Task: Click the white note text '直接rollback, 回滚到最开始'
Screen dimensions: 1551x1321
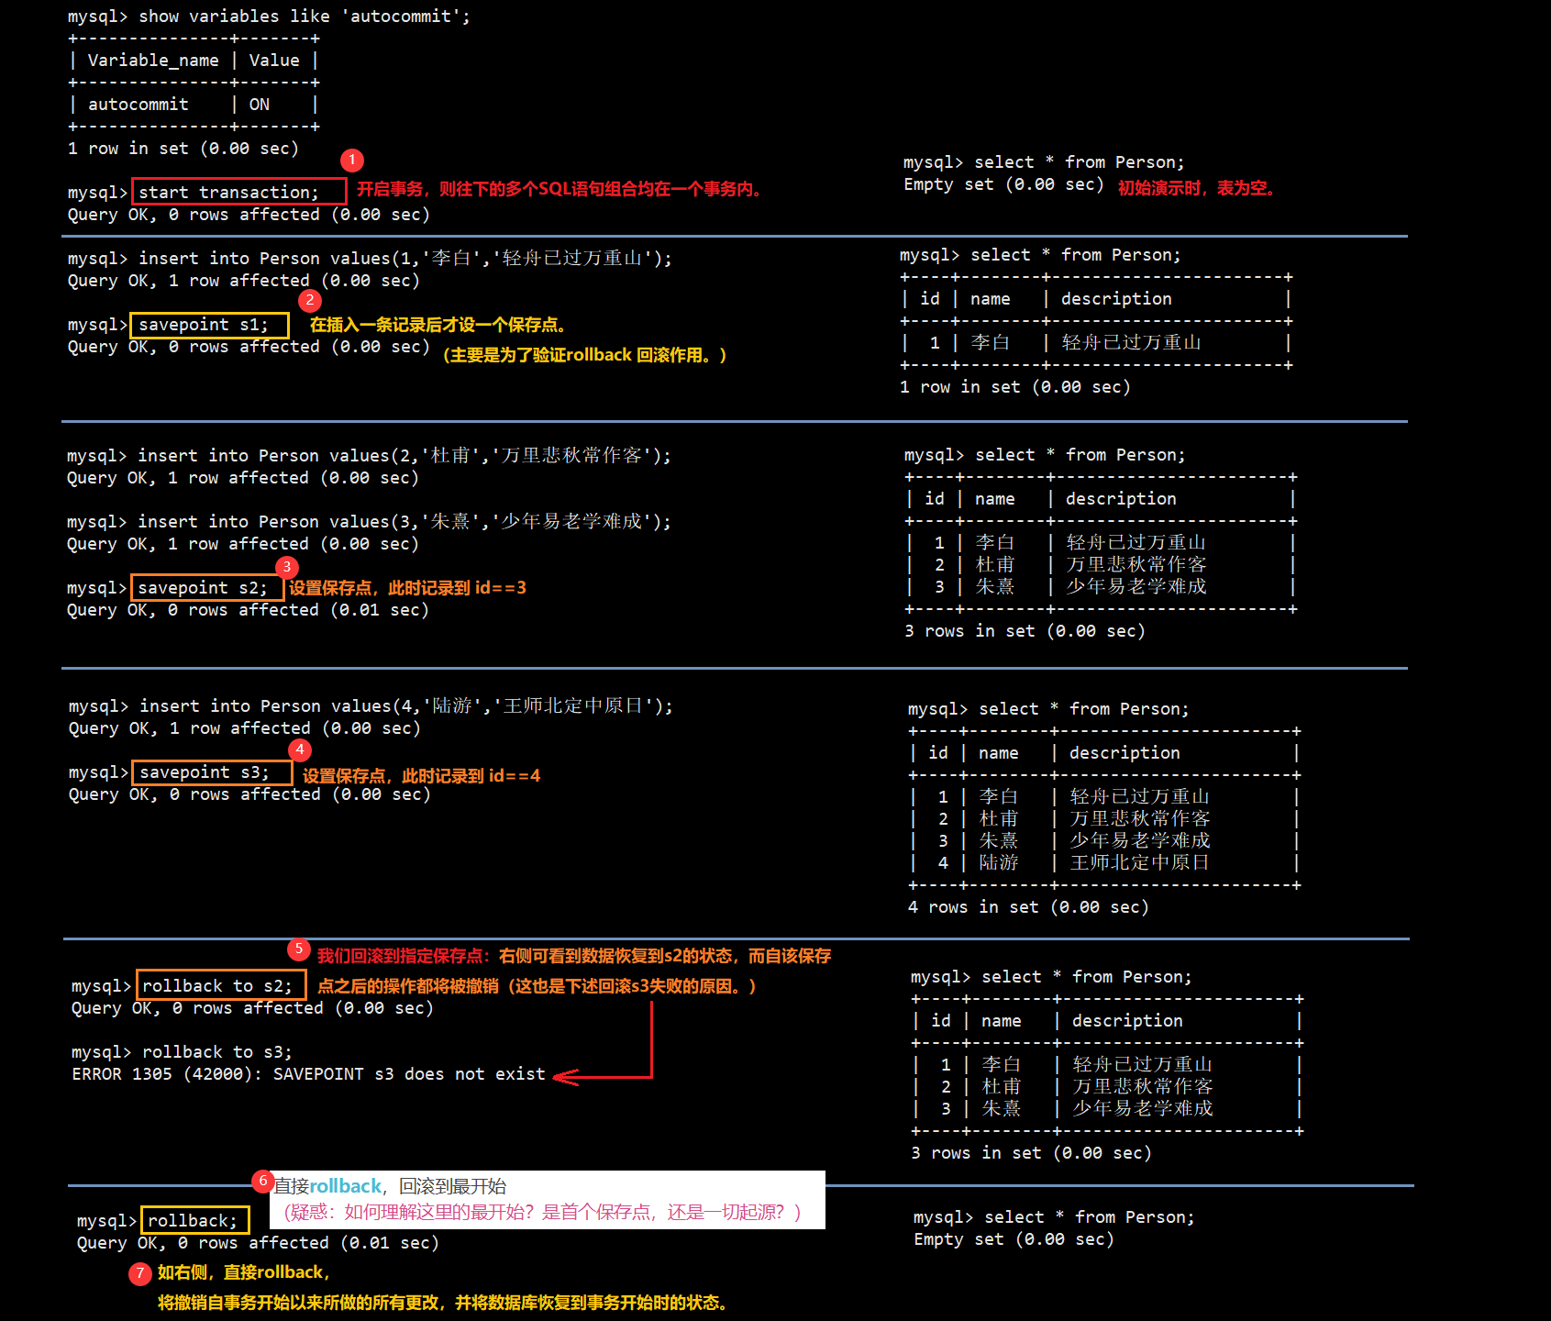Action: coord(390,1186)
